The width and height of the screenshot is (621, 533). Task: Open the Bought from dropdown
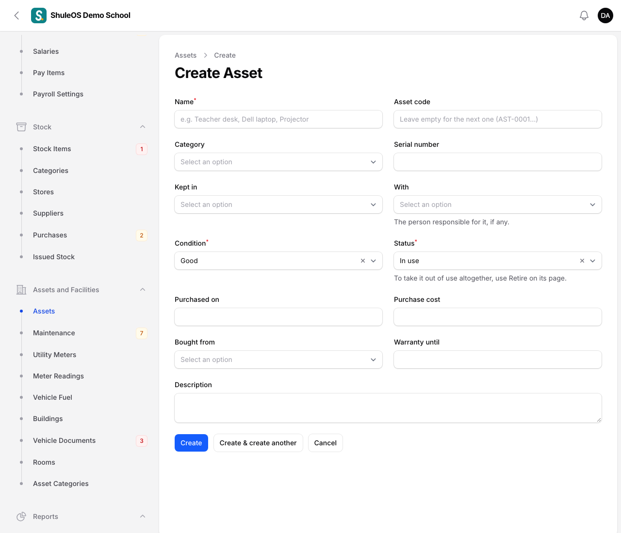pyautogui.click(x=278, y=360)
